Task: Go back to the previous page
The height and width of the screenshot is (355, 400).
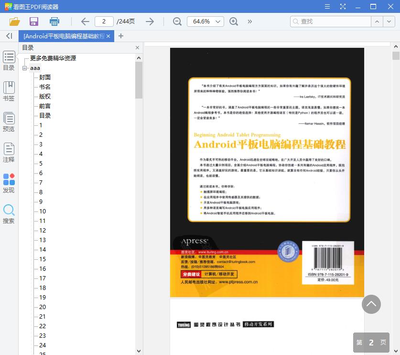Action: point(85,21)
